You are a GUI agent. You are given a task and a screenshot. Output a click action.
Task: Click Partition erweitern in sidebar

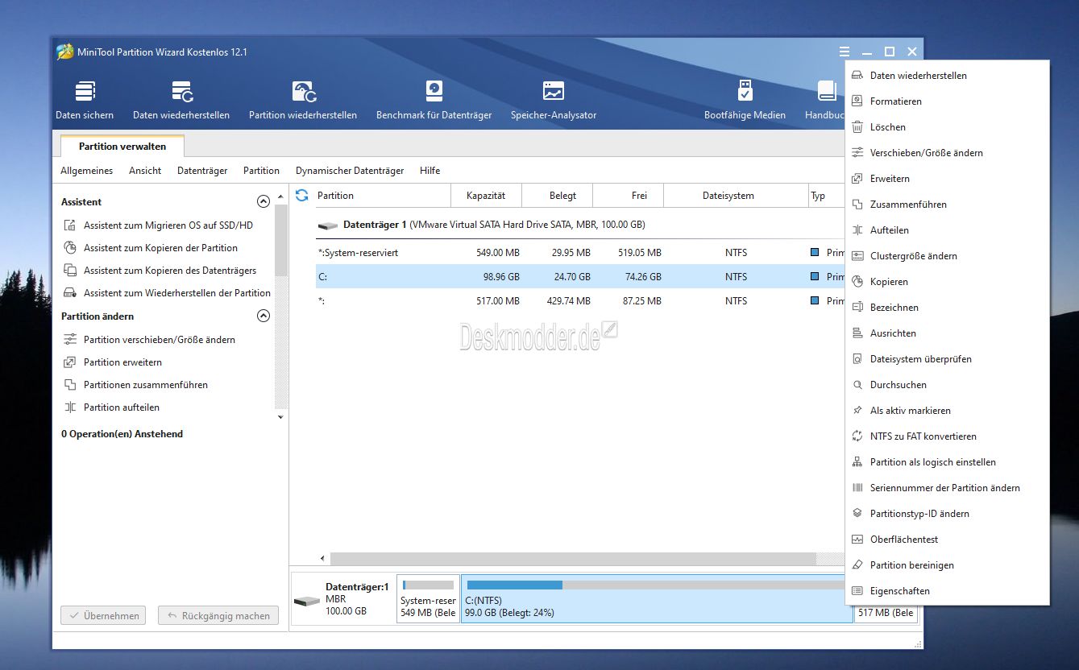[113, 362]
